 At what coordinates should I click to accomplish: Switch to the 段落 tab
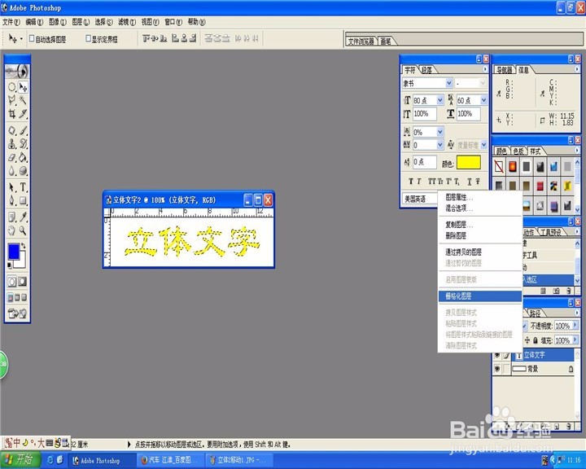click(x=426, y=69)
